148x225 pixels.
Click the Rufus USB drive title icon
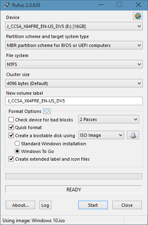pos(7,5)
